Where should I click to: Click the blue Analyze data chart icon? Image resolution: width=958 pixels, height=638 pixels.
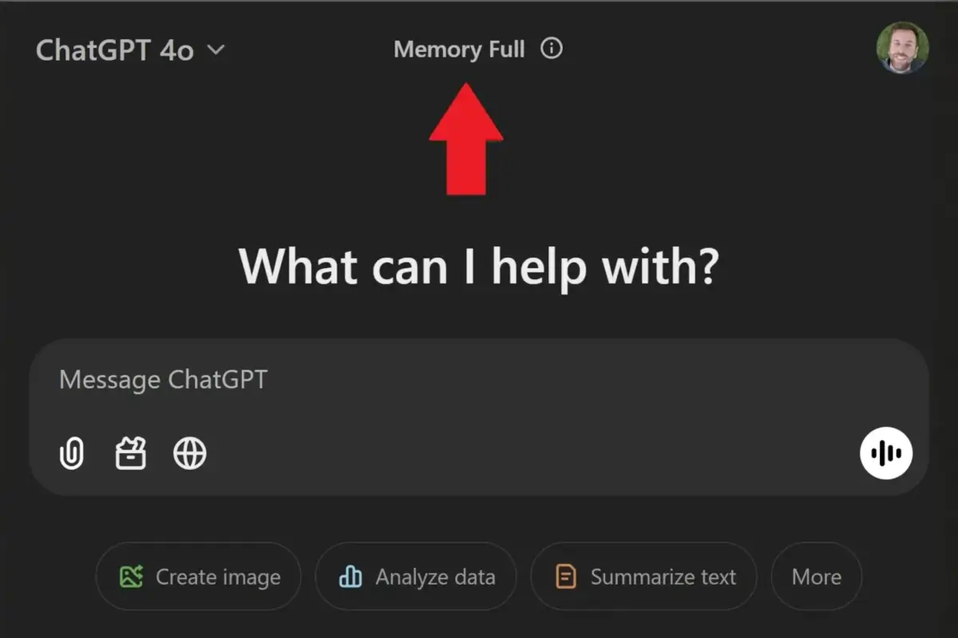350,577
